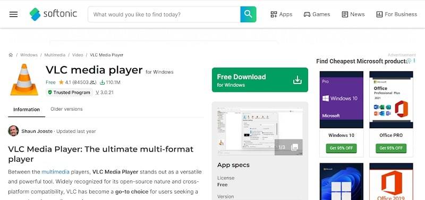The height and width of the screenshot is (200, 425).
Task: Click the Office 2019 ad image
Action: coord(391,181)
